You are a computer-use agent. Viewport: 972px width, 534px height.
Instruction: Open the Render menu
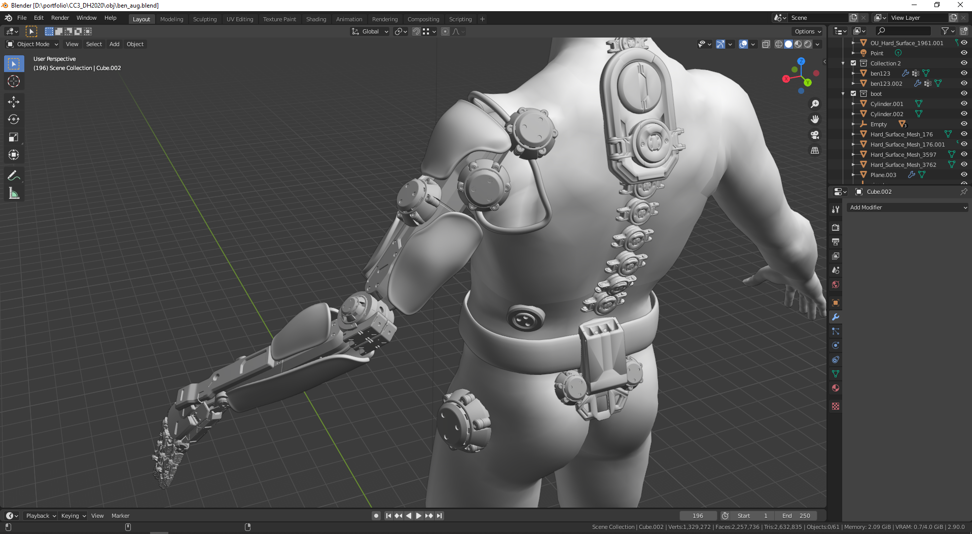[x=60, y=18]
